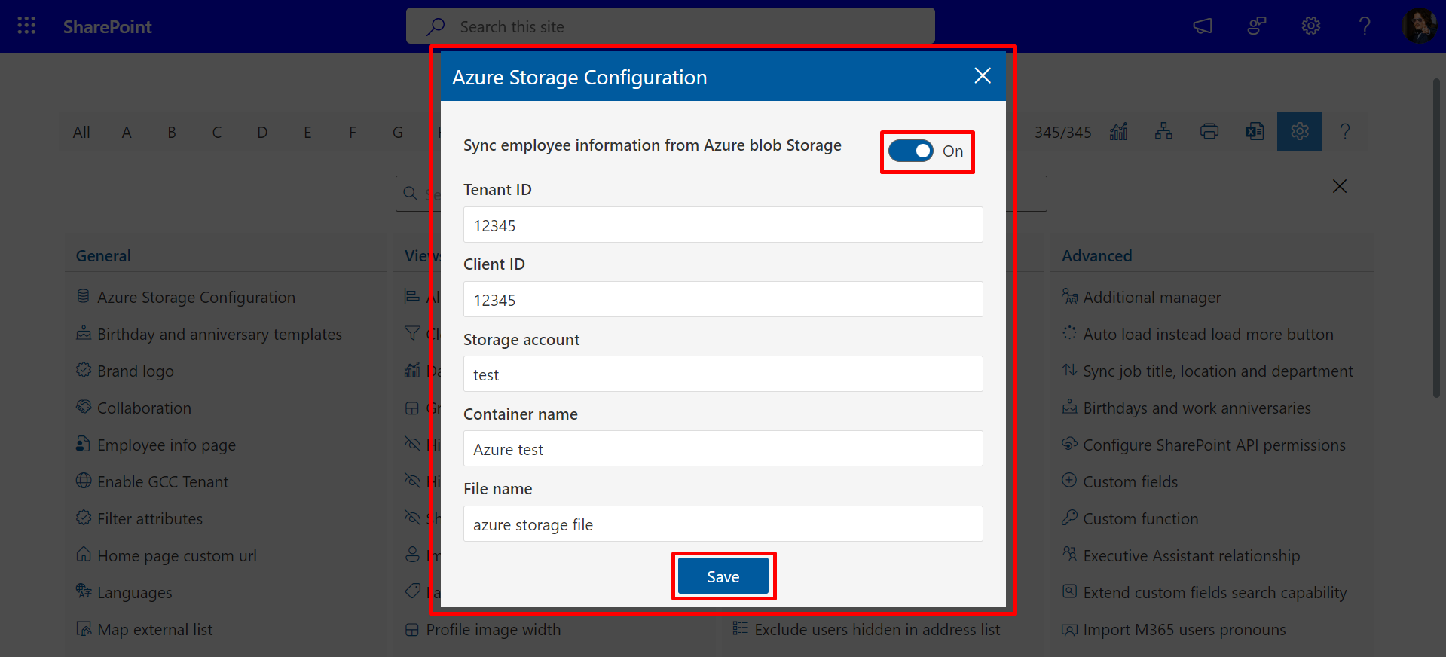This screenshot has height=657, width=1446.
Task: Click the Search this site box
Action: tap(671, 26)
